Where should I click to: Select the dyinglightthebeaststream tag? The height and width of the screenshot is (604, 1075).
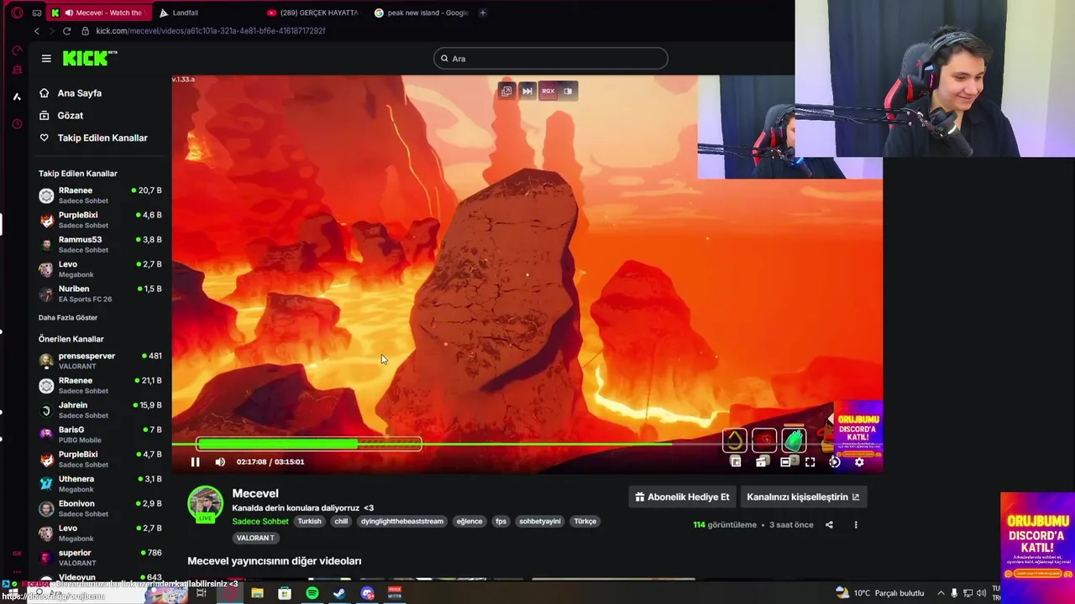point(401,521)
